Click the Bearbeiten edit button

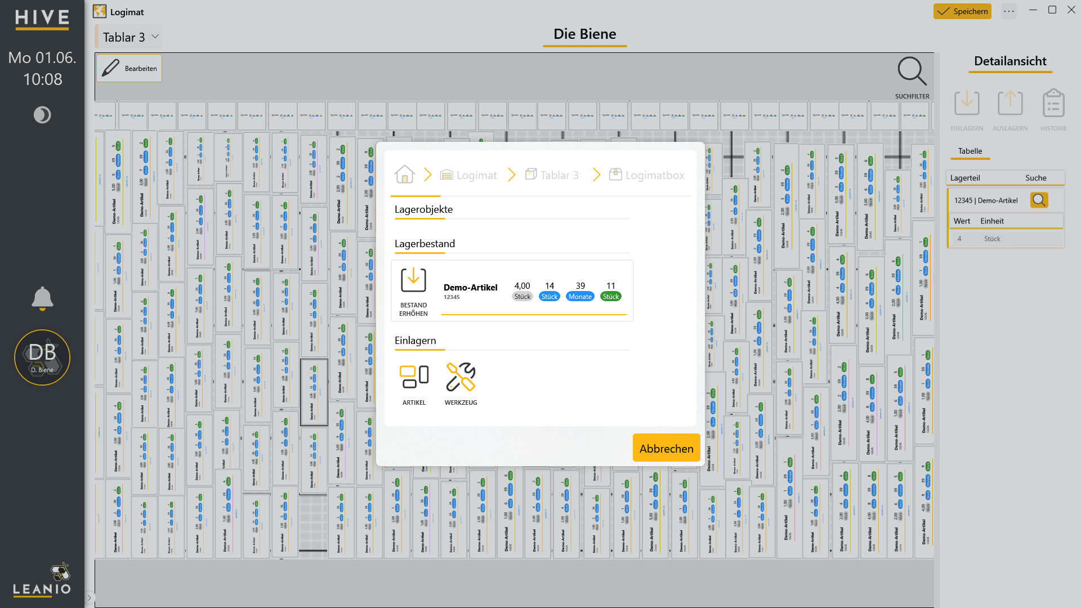(129, 68)
